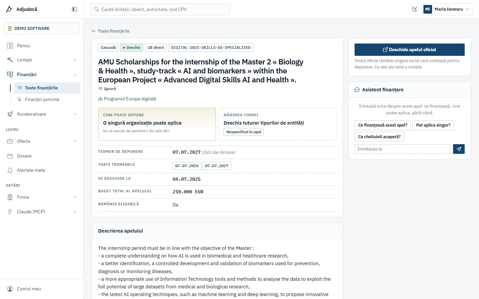Click the Descrierea apelului heading
Screen dimensions: 479x299
click(120, 231)
